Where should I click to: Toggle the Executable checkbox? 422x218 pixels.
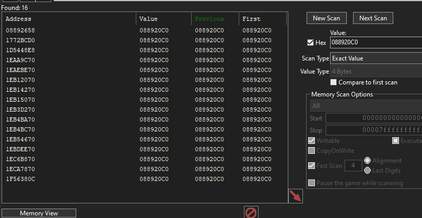pyautogui.click(x=395, y=141)
